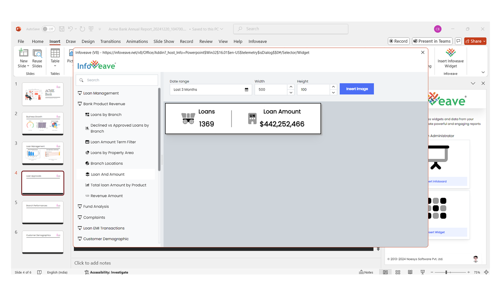
Task: Toggle the Notes pane button
Action: [366, 272]
